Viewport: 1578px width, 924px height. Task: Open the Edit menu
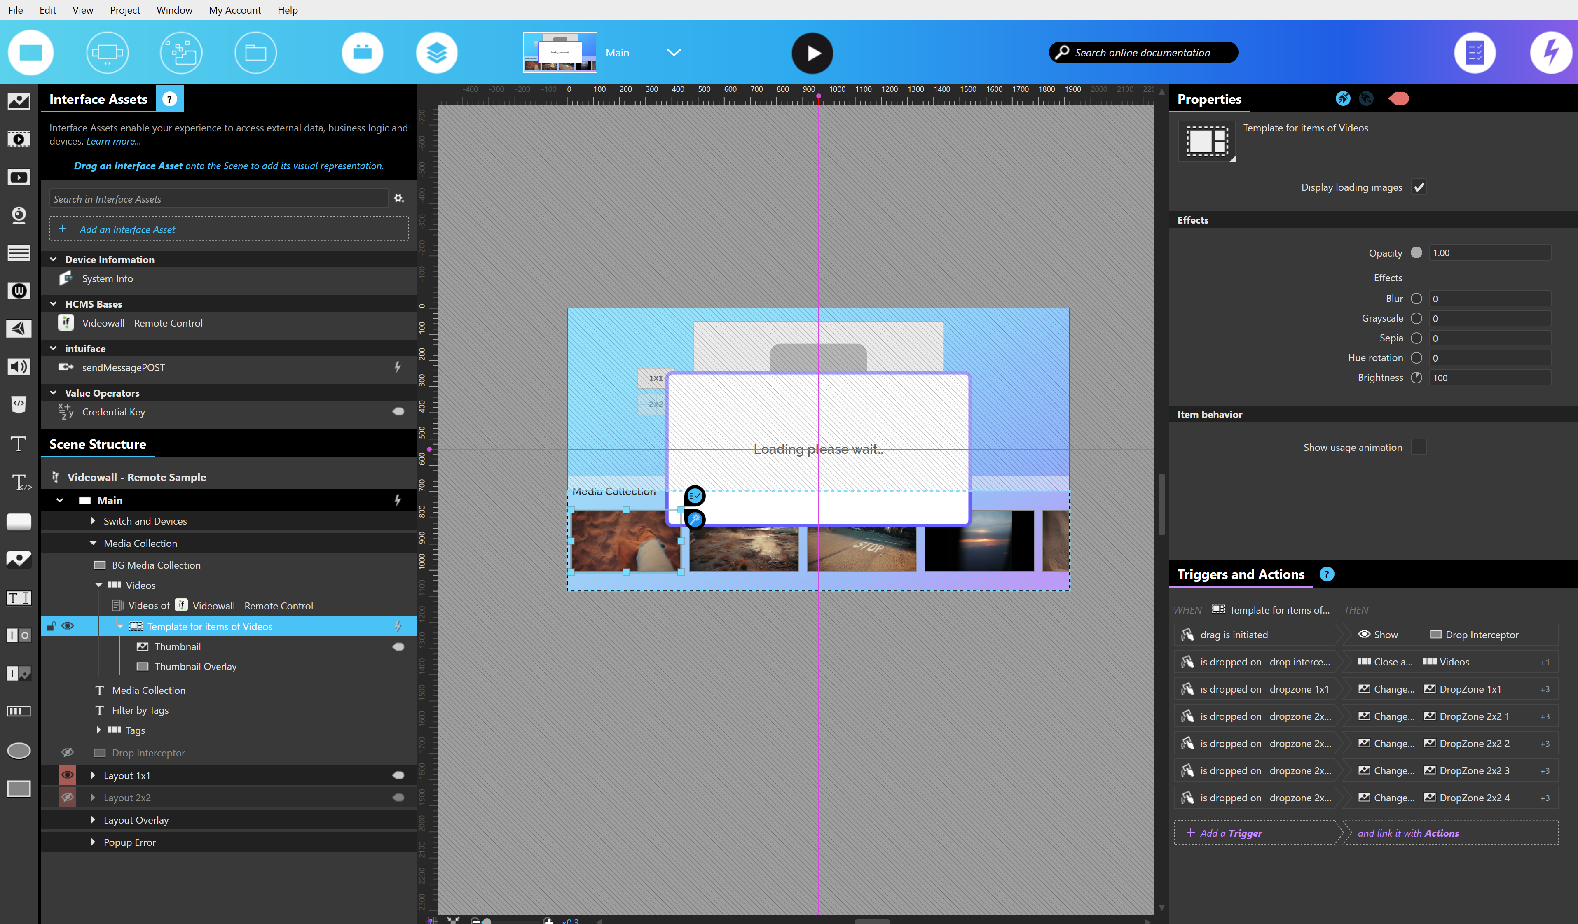tap(48, 10)
